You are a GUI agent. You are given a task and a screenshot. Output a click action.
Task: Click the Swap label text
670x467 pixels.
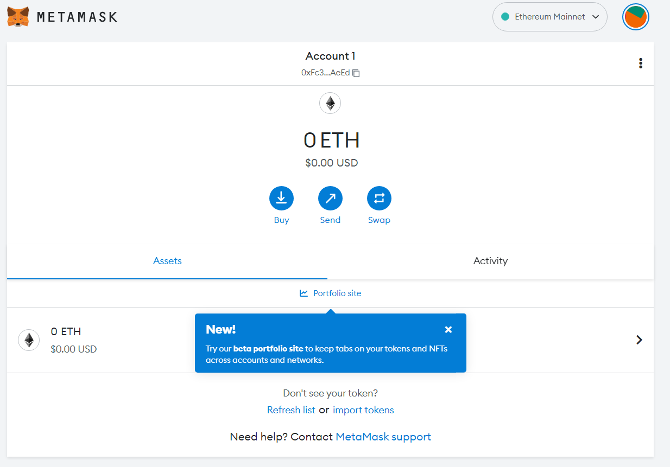[379, 220]
